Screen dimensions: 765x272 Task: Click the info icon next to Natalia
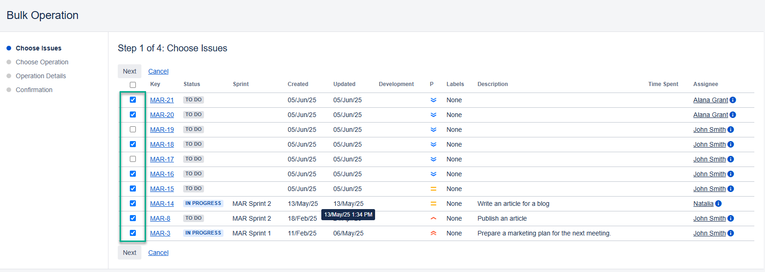[x=719, y=204]
